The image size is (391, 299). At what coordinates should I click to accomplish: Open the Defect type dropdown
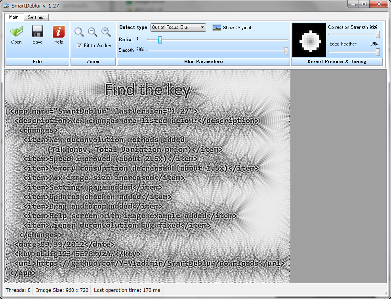[178, 27]
